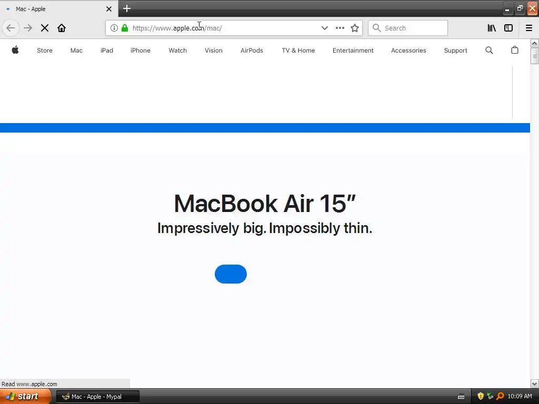Image resolution: width=539 pixels, height=404 pixels.
Task: Open the browser home page
Action: 62,28
